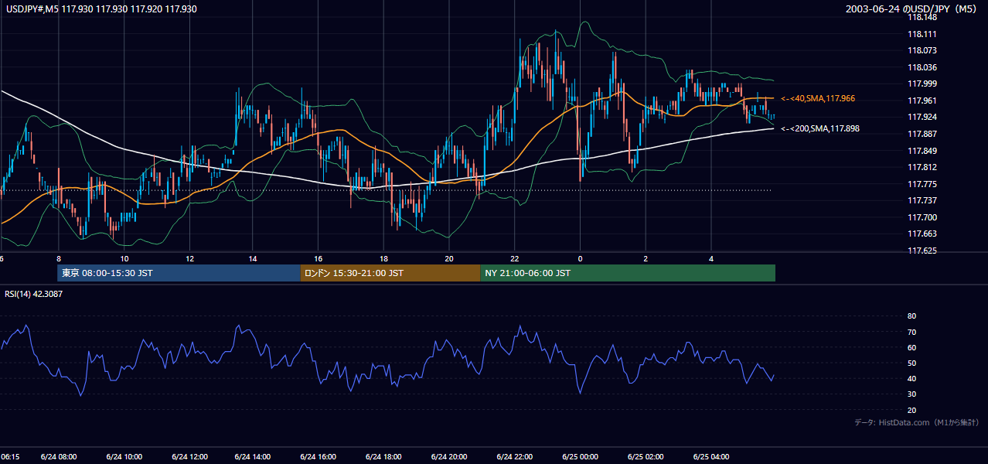
Task: Click the RSI 80 level label
Action: click(x=912, y=316)
